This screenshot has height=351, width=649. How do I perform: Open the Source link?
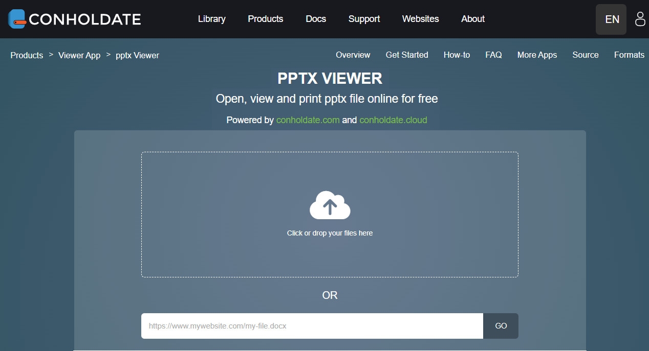click(x=586, y=55)
